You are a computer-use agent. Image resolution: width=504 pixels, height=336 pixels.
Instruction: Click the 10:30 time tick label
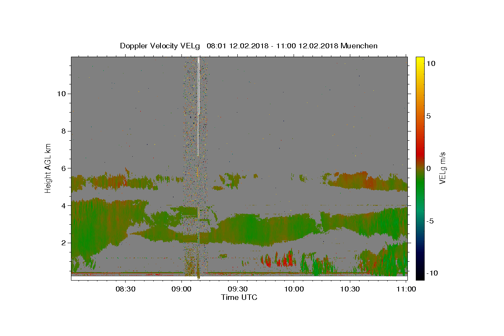click(x=350, y=289)
